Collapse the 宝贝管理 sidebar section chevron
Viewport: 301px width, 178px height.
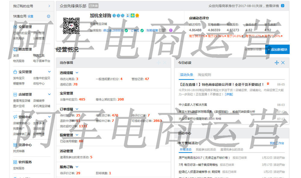pos(49,72)
